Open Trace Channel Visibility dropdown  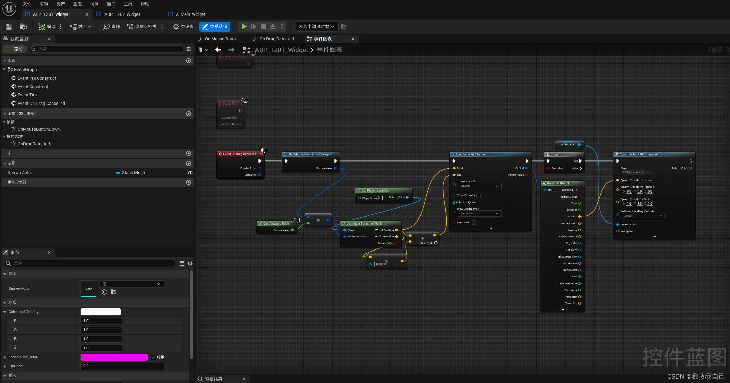point(479,186)
